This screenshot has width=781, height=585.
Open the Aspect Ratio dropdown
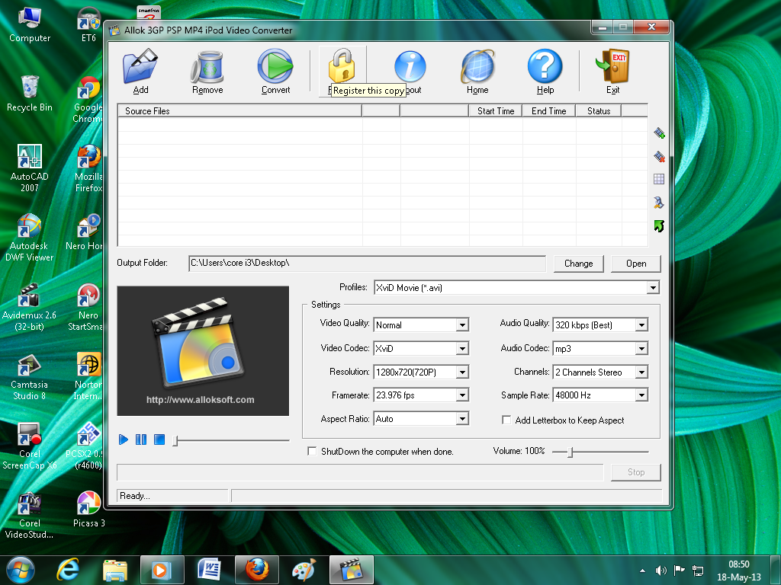[x=462, y=419]
